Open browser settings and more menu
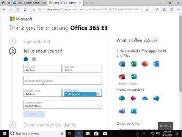 tap(179, 9)
